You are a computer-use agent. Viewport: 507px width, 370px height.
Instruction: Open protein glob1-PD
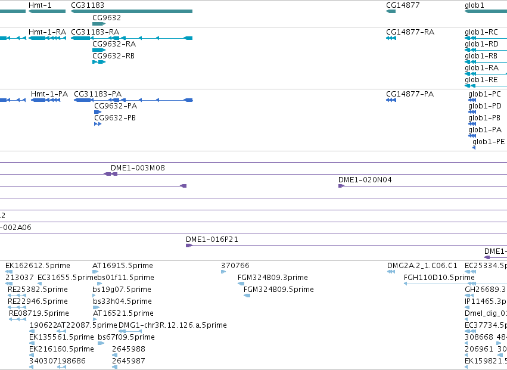pos(485,106)
